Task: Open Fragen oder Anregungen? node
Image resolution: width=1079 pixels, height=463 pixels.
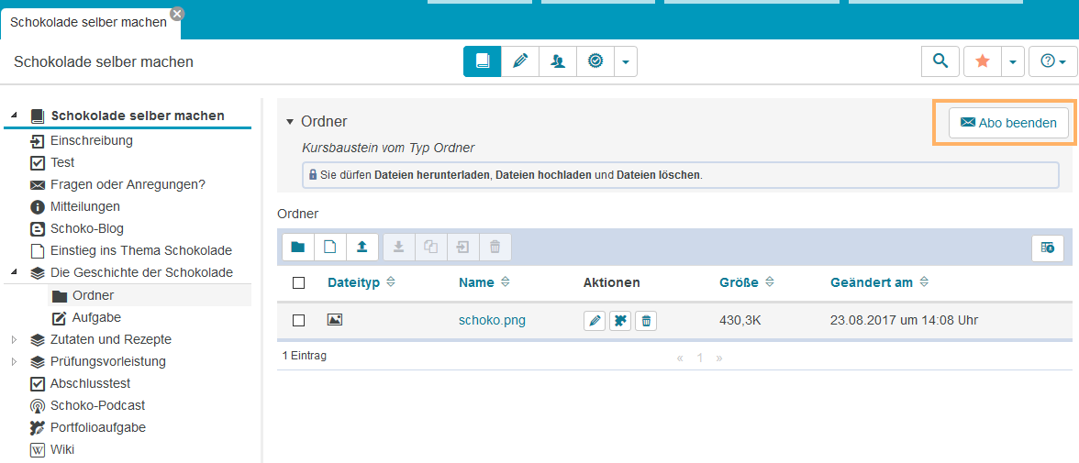Action: (x=128, y=184)
